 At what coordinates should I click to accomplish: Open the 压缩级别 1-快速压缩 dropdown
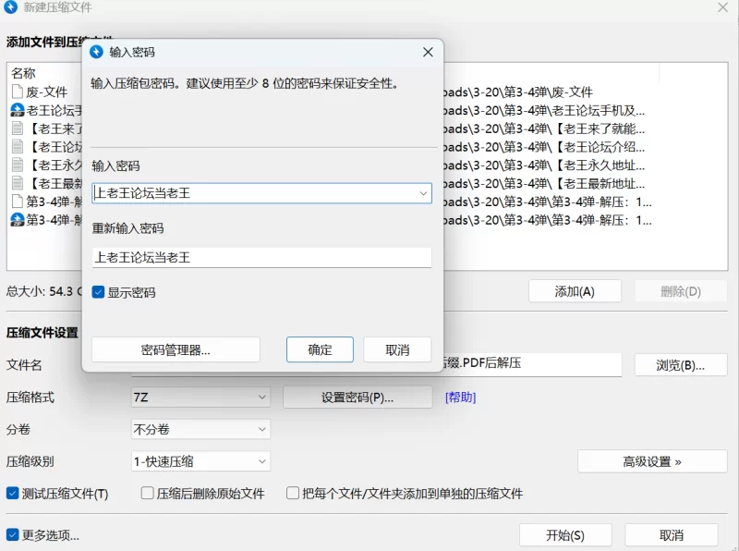(200, 461)
